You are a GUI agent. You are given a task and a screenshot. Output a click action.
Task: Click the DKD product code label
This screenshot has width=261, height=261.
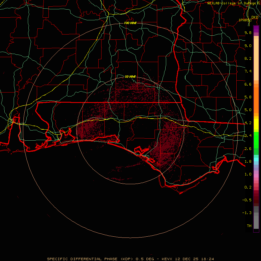tap(255, 17)
